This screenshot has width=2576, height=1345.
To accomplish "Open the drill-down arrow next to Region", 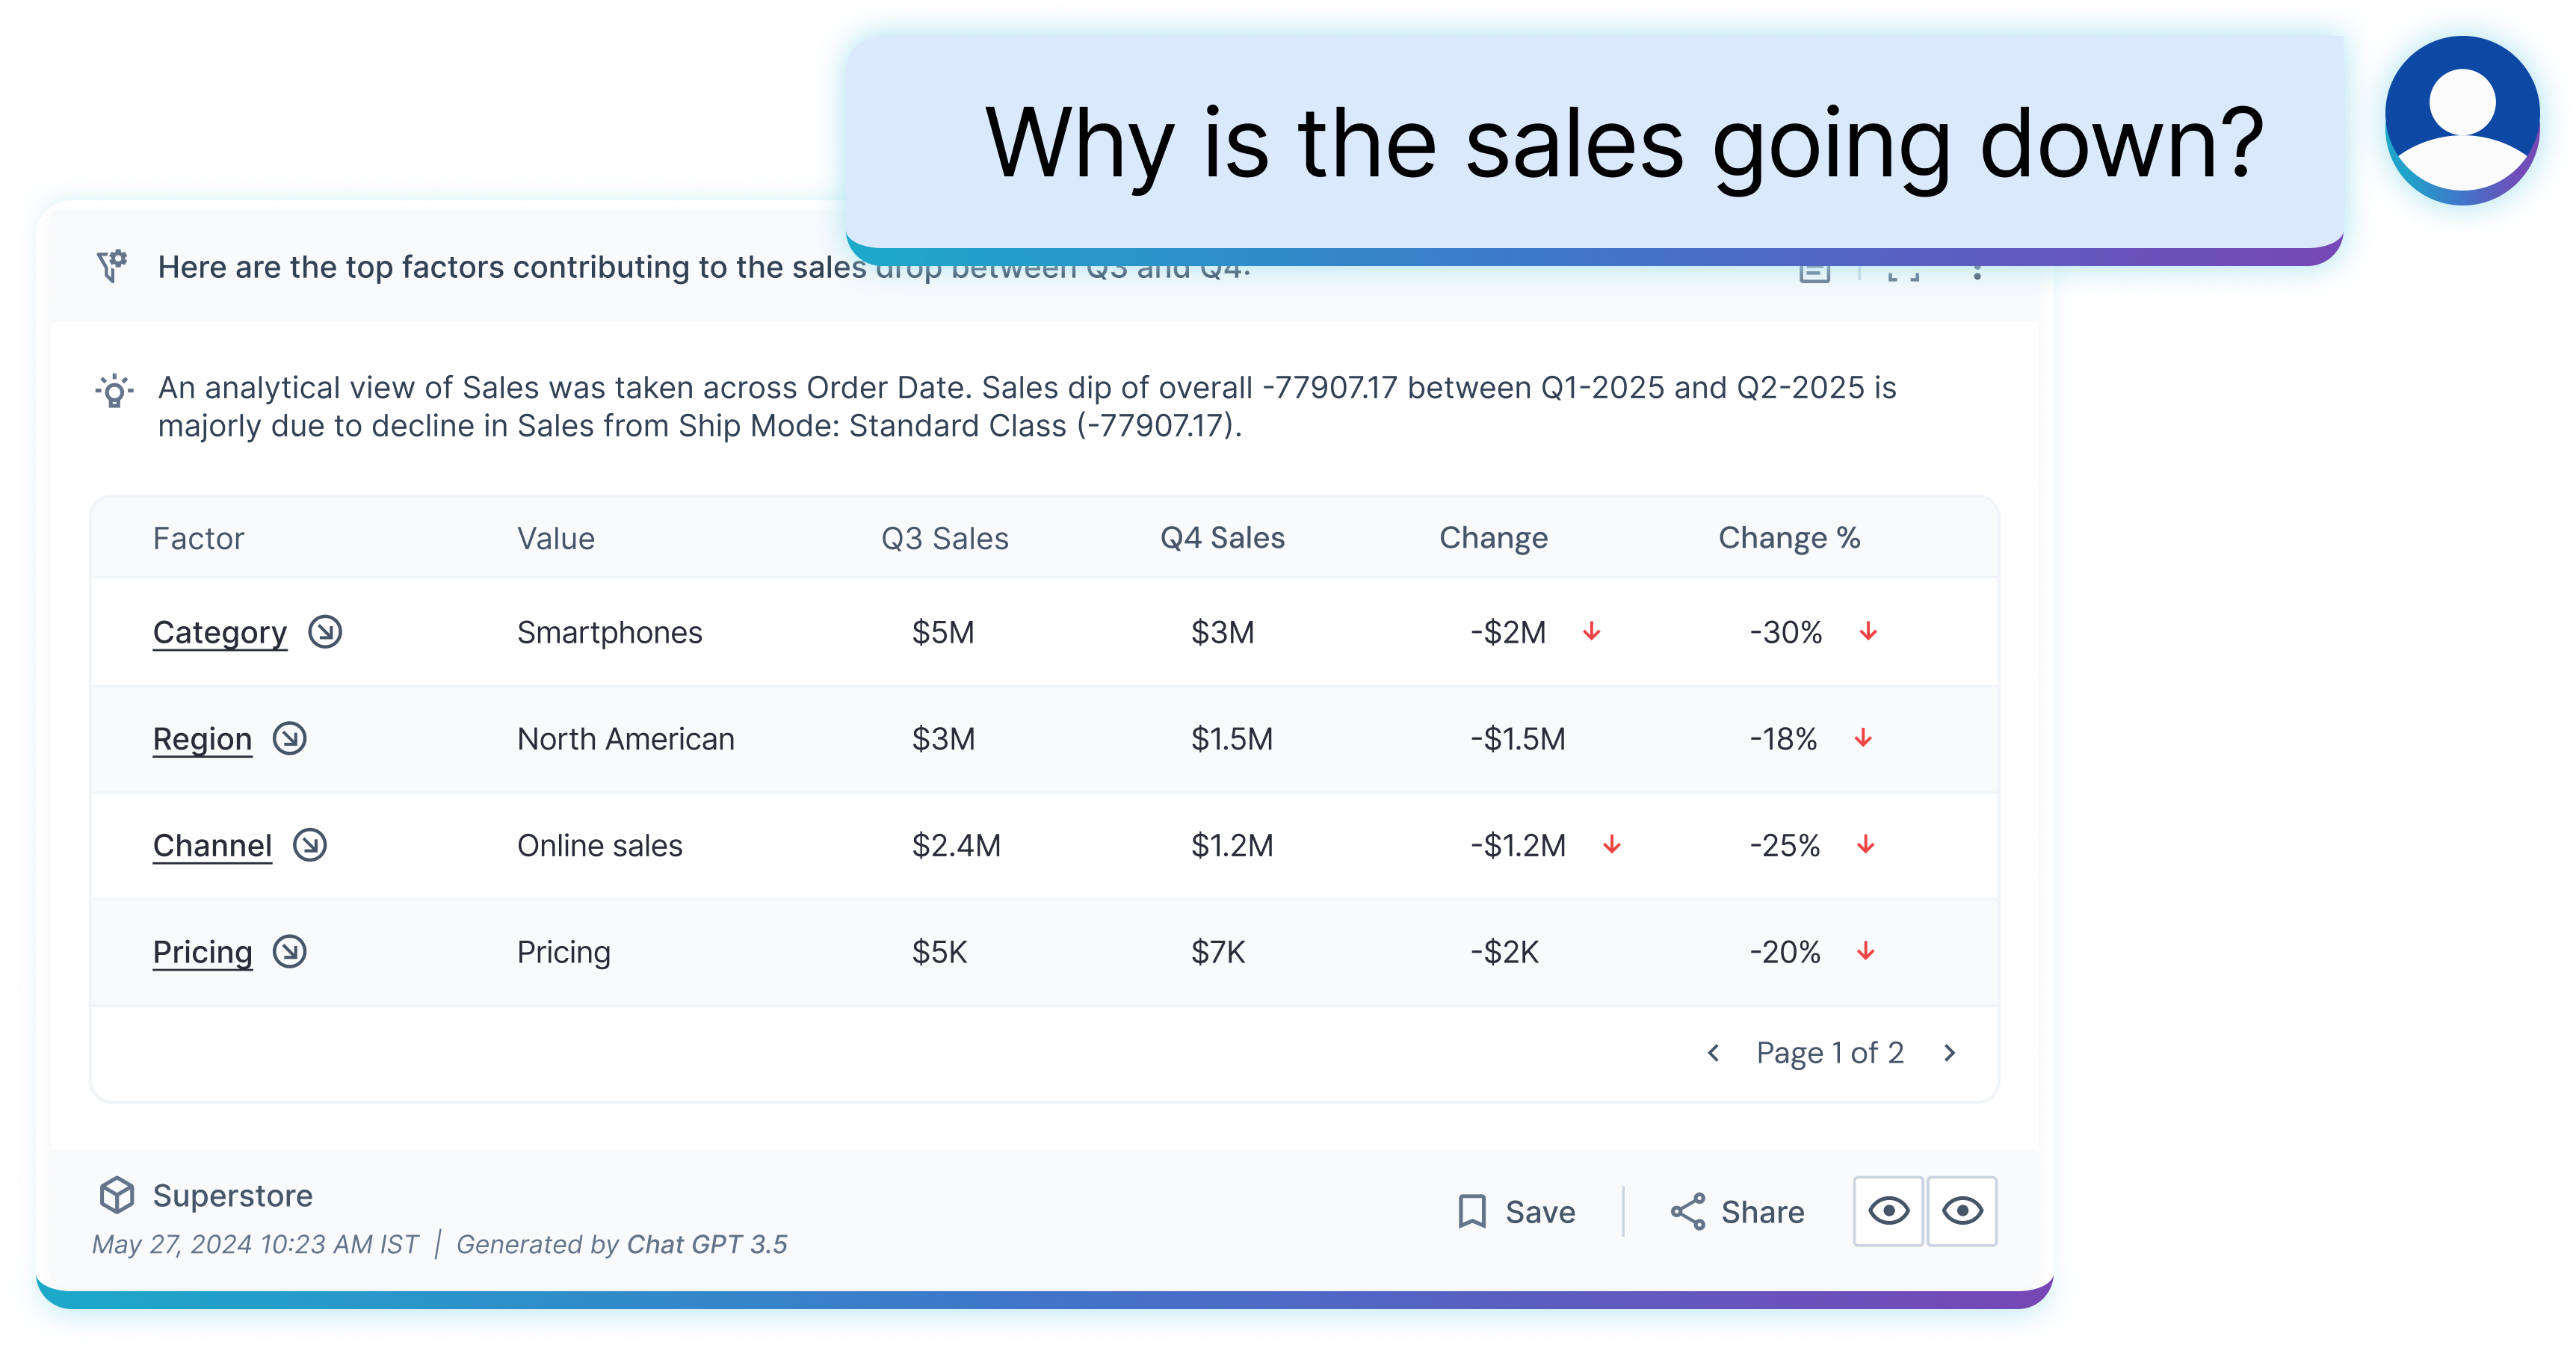I will [x=290, y=738].
